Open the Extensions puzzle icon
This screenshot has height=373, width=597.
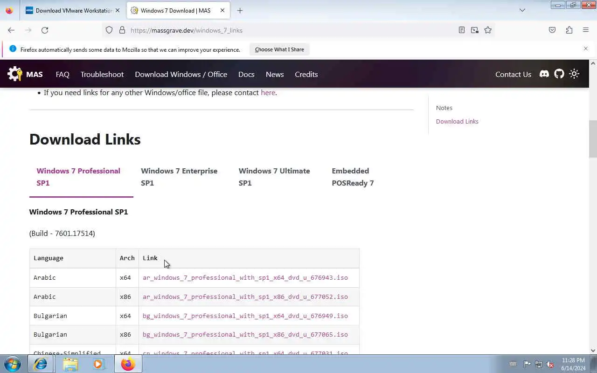569,30
